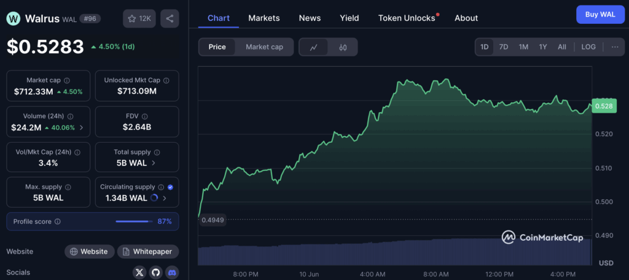Click the Circulating supply info icon

click(161, 187)
